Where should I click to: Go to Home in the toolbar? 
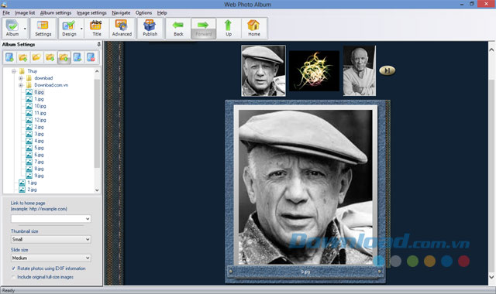coord(253,28)
